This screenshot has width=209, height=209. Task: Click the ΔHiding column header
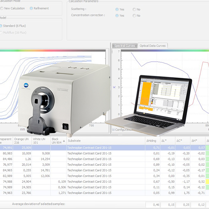coord(152,141)
